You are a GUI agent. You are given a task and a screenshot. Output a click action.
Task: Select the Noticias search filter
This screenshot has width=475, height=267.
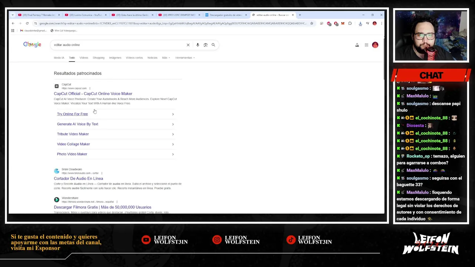pos(153,57)
